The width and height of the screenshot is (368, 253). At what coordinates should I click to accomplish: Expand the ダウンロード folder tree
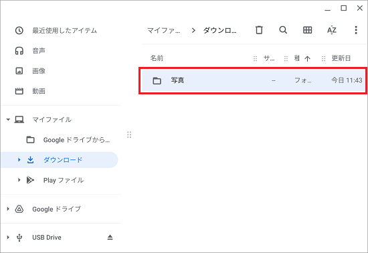(x=19, y=160)
